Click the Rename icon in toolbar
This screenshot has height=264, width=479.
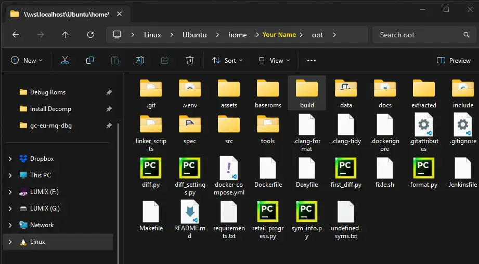(140, 60)
